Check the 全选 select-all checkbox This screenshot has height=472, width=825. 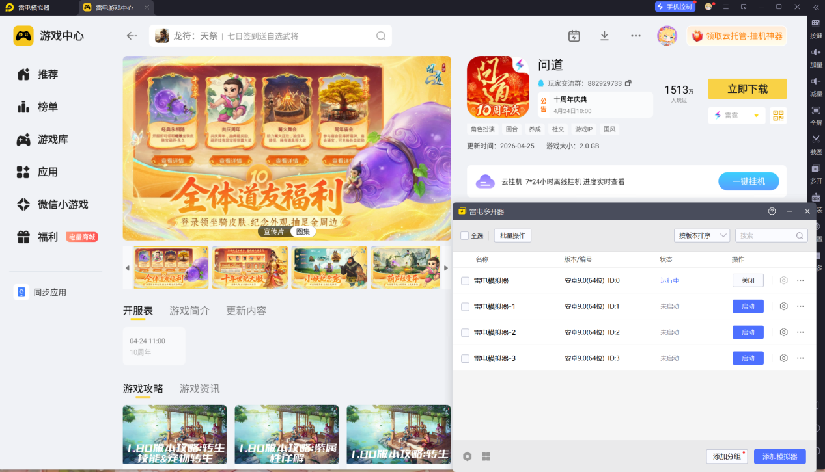pyautogui.click(x=464, y=236)
